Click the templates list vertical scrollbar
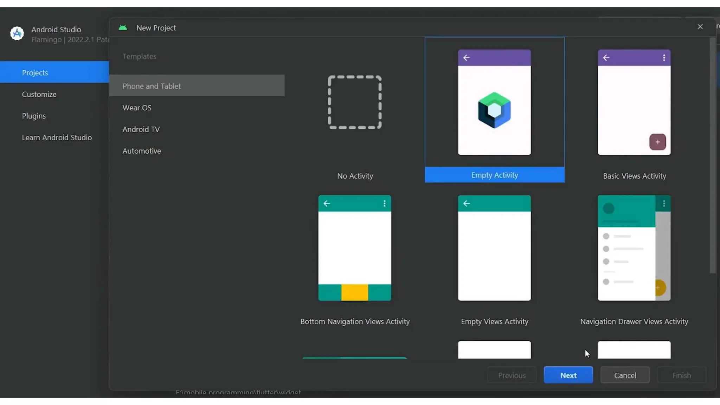The height and width of the screenshot is (405, 720). (712, 155)
